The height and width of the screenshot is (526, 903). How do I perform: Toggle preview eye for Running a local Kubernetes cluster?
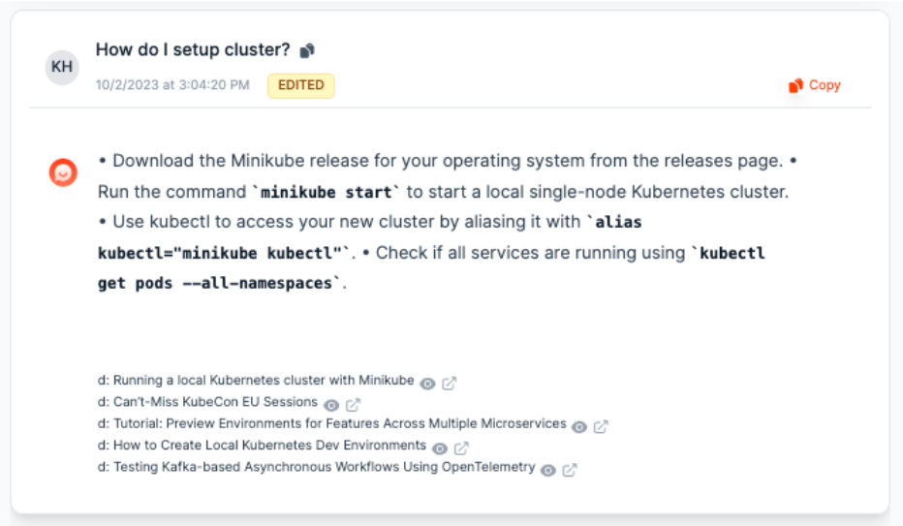point(427,384)
